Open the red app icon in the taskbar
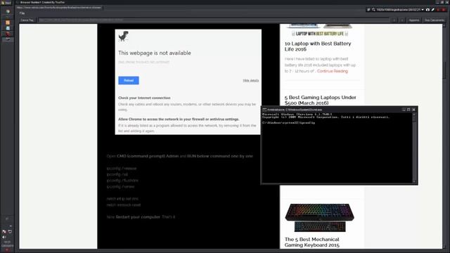Screen dimensions: 450x253 coord(8,34)
